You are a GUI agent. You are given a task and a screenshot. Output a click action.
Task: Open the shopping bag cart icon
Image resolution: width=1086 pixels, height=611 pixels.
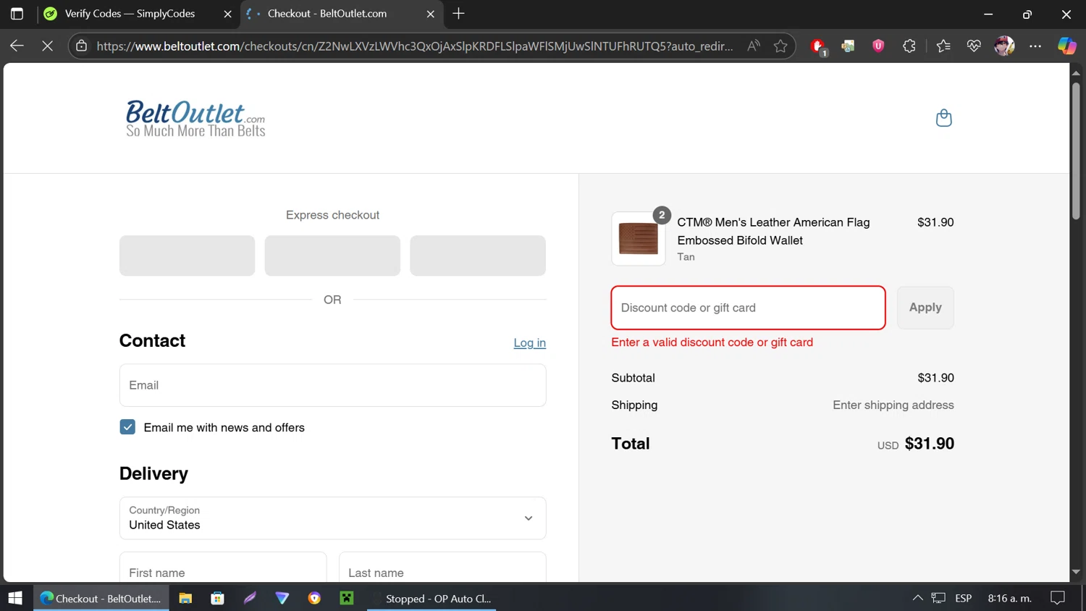[943, 118]
